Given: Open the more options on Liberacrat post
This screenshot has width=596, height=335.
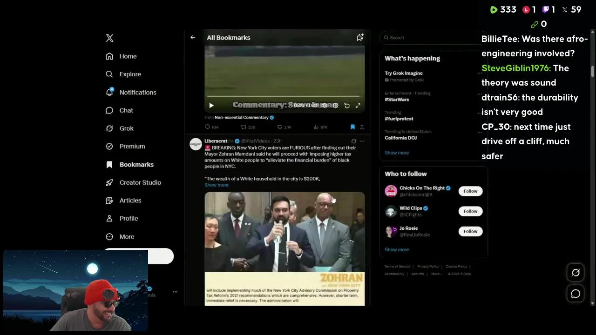Looking at the screenshot, I should point(362,141).
